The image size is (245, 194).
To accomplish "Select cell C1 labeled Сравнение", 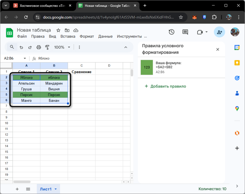I will [x=82, y=72].
